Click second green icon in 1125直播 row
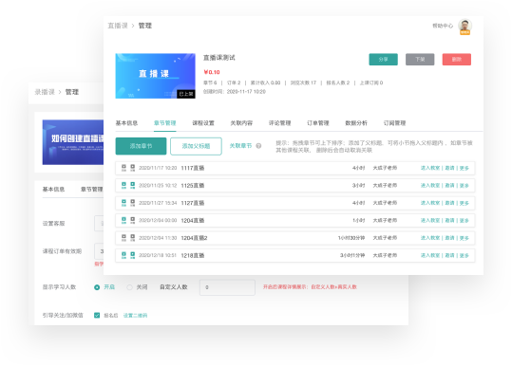The image size is (512, 366). (133, 186)
